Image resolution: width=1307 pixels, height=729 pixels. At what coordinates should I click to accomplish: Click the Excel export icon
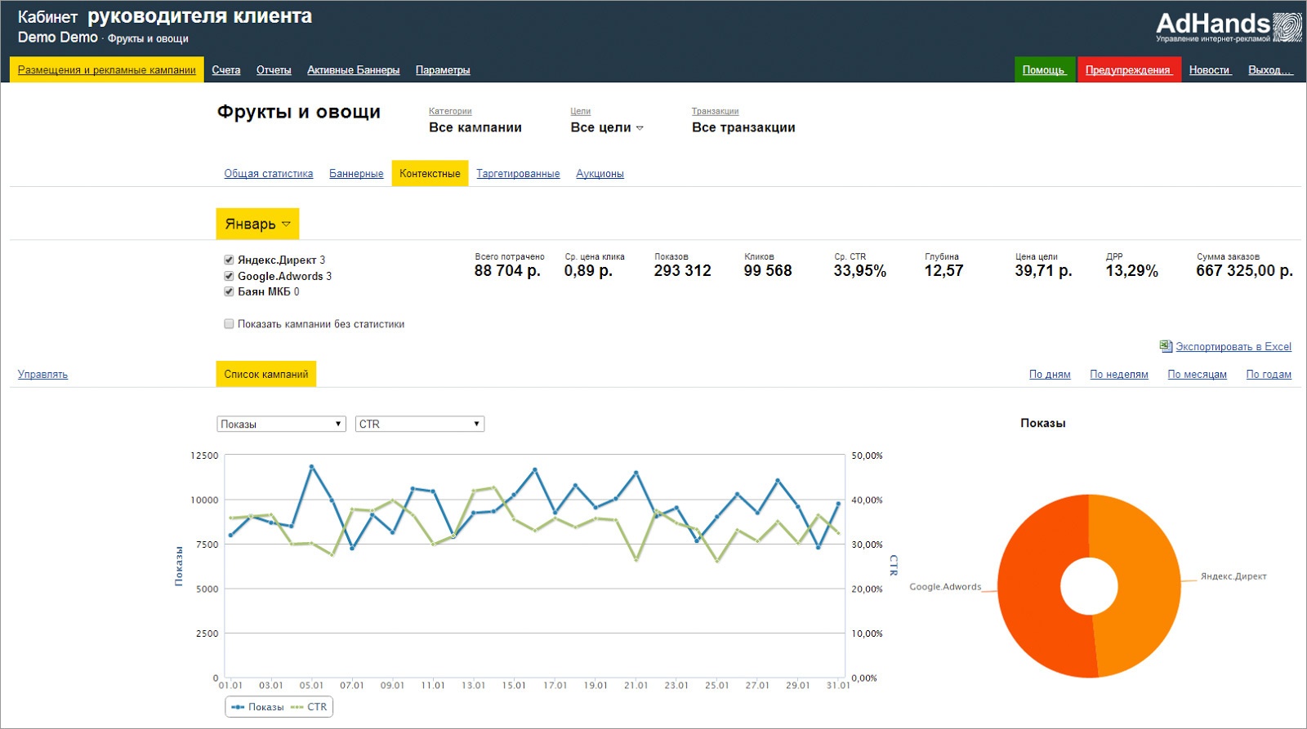point(1166,346)
